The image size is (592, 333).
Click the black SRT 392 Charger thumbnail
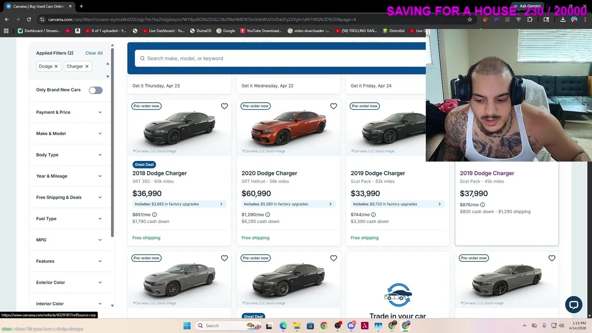[x=179, y=128]
